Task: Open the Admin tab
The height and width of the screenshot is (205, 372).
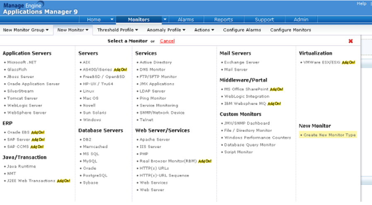Action: pyautogui.click(x=301, y=20)
